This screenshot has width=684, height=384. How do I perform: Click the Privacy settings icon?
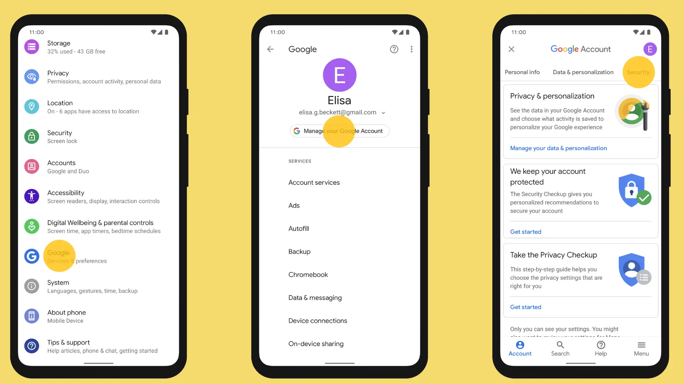coord(31,76)
